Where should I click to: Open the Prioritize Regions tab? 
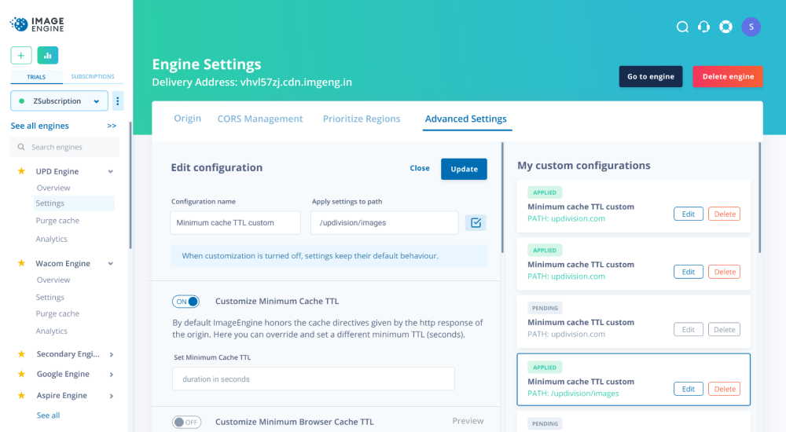[x=362, y=119]
